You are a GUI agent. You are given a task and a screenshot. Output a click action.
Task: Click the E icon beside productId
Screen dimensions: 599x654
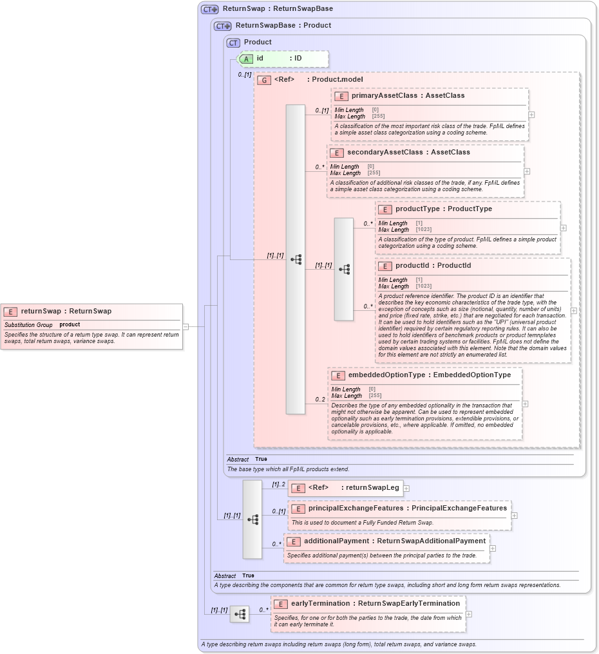coord(385,265)
